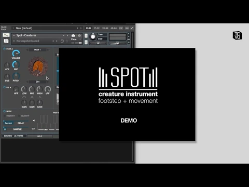
Task: Click the HIGH band shape icon
Action: [39, 97]
